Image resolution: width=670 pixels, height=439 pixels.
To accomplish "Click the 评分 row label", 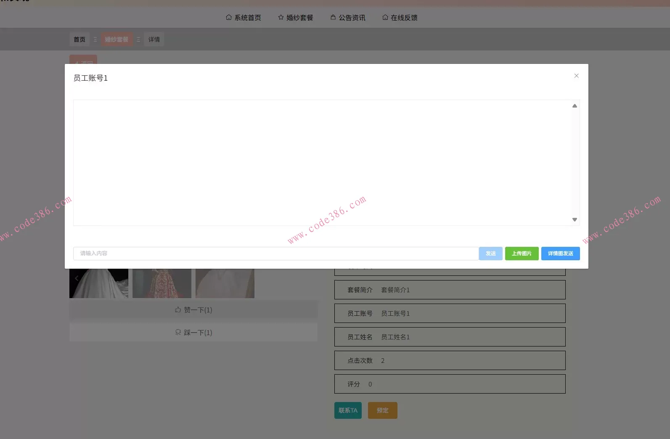I will coord(354,384).
